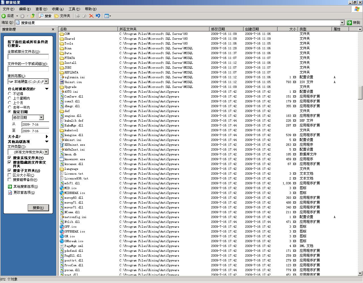Click the Copy To toolbar icon

[84, 16]
